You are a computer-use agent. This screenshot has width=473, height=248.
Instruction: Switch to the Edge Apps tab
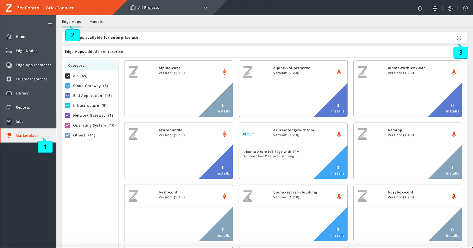pyautogui.click(x=71, y=22)
